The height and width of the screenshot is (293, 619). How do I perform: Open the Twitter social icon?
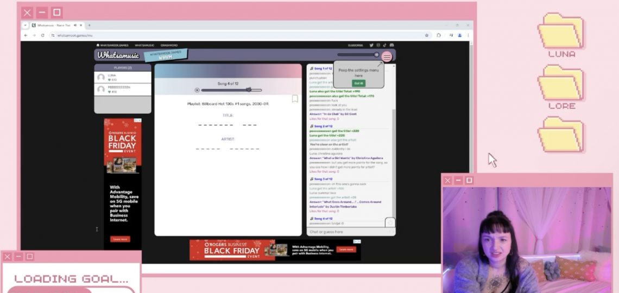(371, 45)
